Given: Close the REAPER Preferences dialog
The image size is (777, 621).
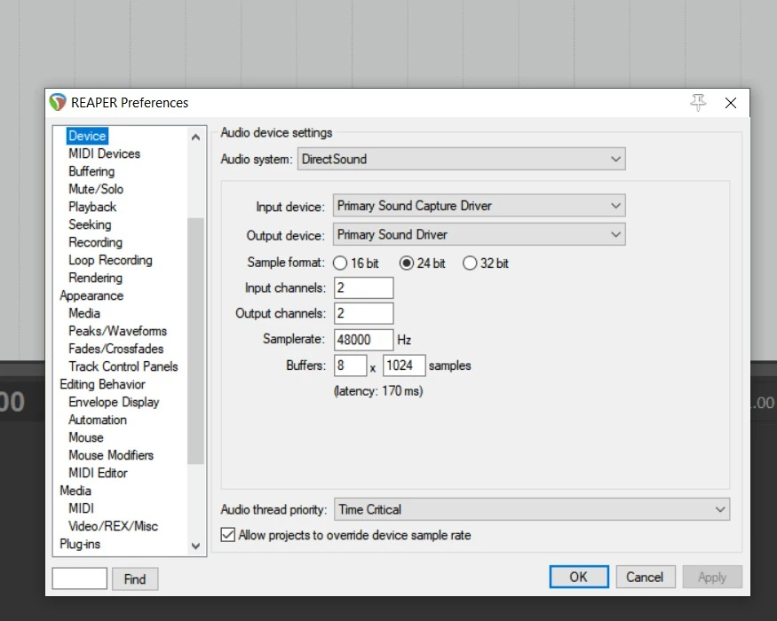Looking at the screenshot, I should click(731, 103).
